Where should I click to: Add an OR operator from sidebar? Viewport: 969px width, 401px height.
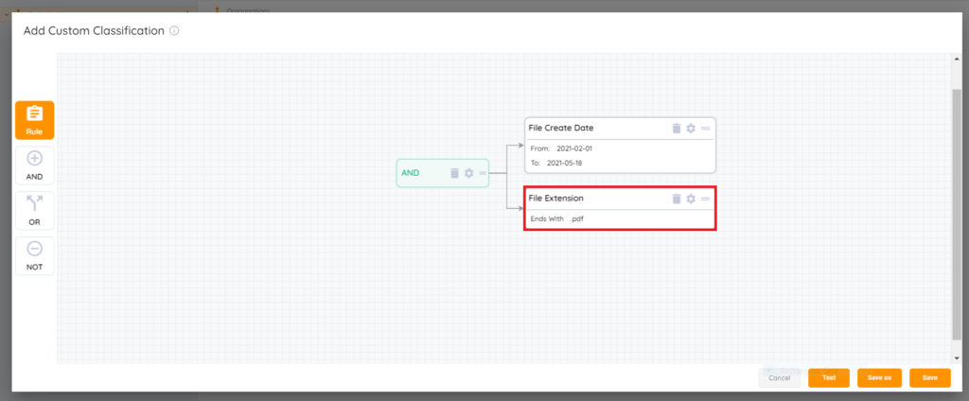(x=35, y=211)
